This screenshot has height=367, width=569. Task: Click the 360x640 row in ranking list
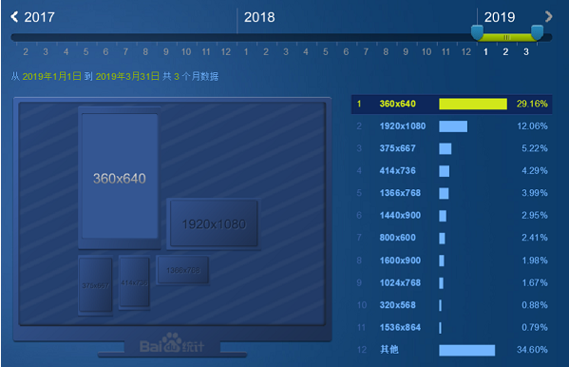[452, 104]
